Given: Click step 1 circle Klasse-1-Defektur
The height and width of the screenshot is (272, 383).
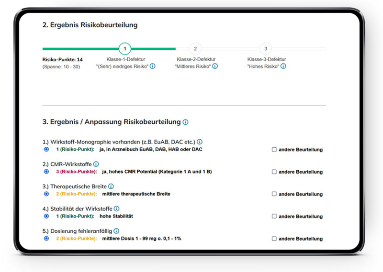Looking at the screenshot, I should 125,49.
